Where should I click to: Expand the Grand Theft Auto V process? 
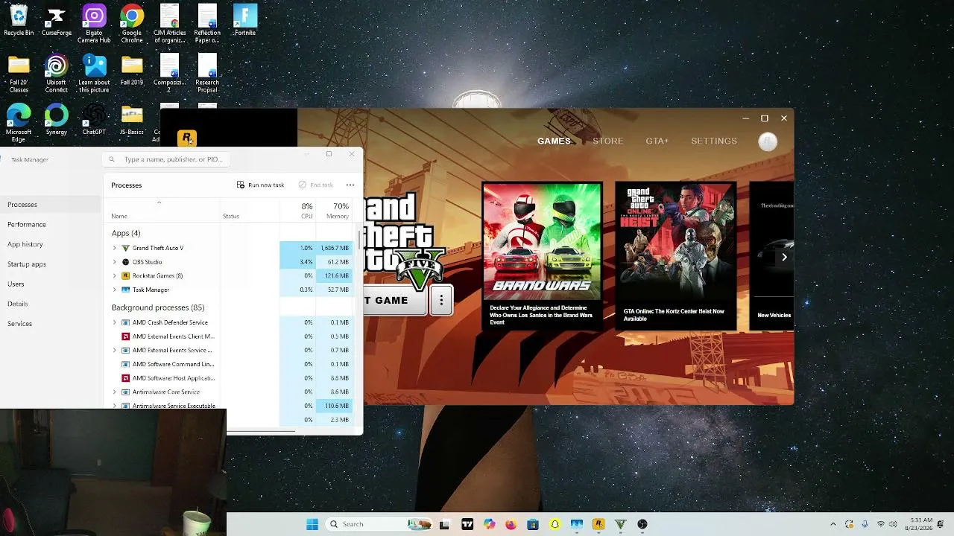[x=115, y=248]
